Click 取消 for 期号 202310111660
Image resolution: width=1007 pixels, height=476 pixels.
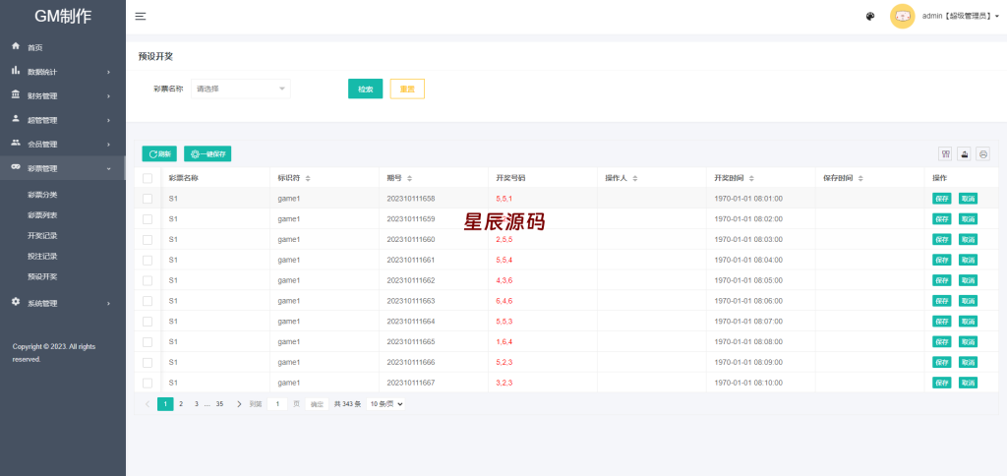coord(968,240)
